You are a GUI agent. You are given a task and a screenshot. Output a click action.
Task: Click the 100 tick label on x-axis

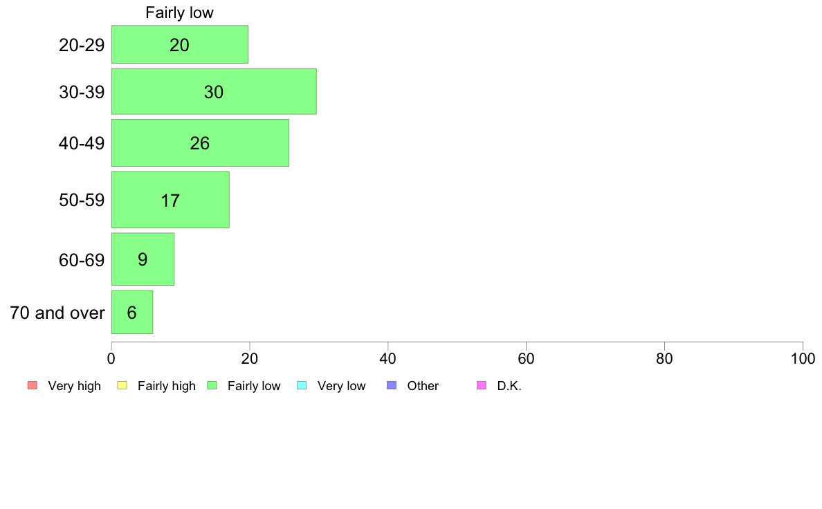803,358
